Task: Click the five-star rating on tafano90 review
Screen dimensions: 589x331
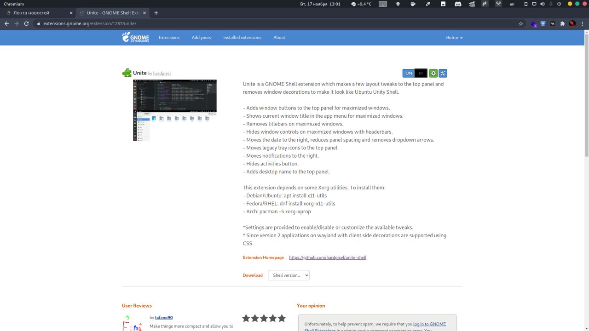Action: click(x=264, y=318)
